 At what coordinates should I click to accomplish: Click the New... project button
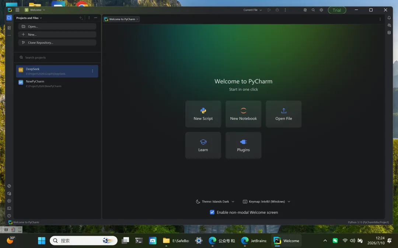pos(57,35)
